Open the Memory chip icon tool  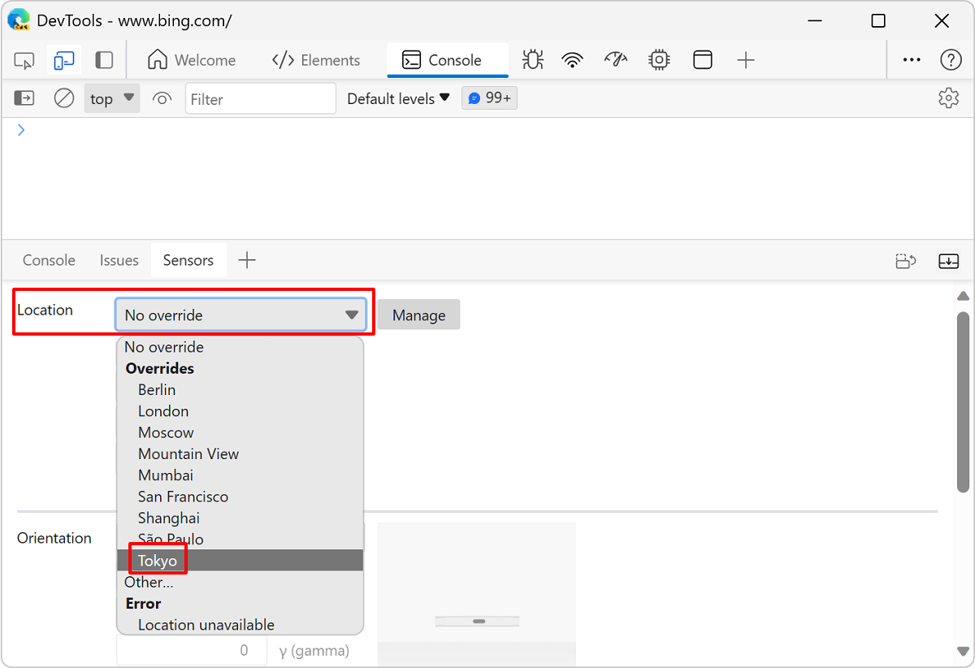(x=659, y=60)
